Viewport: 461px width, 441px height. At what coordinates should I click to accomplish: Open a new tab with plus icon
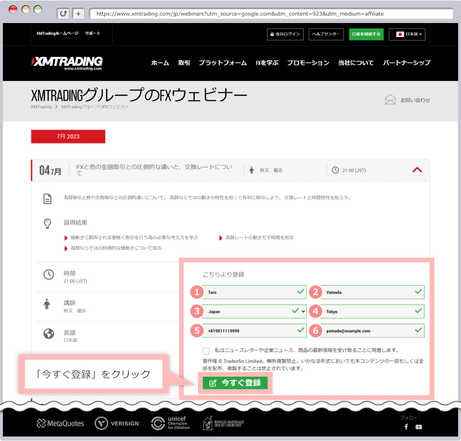[x=78, y=13]
